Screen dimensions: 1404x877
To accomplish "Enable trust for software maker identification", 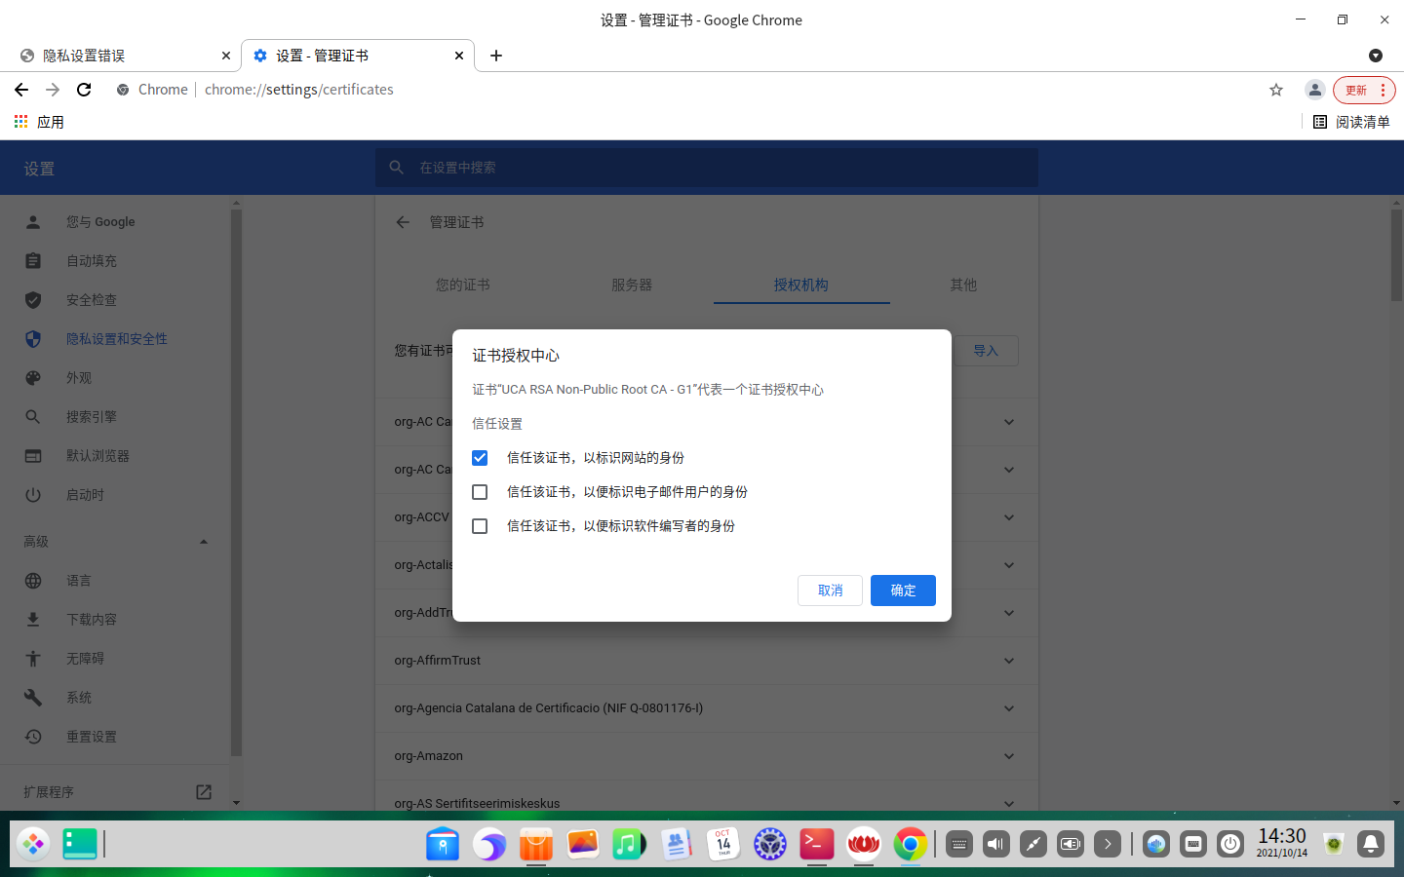I will tap(480, 526).
